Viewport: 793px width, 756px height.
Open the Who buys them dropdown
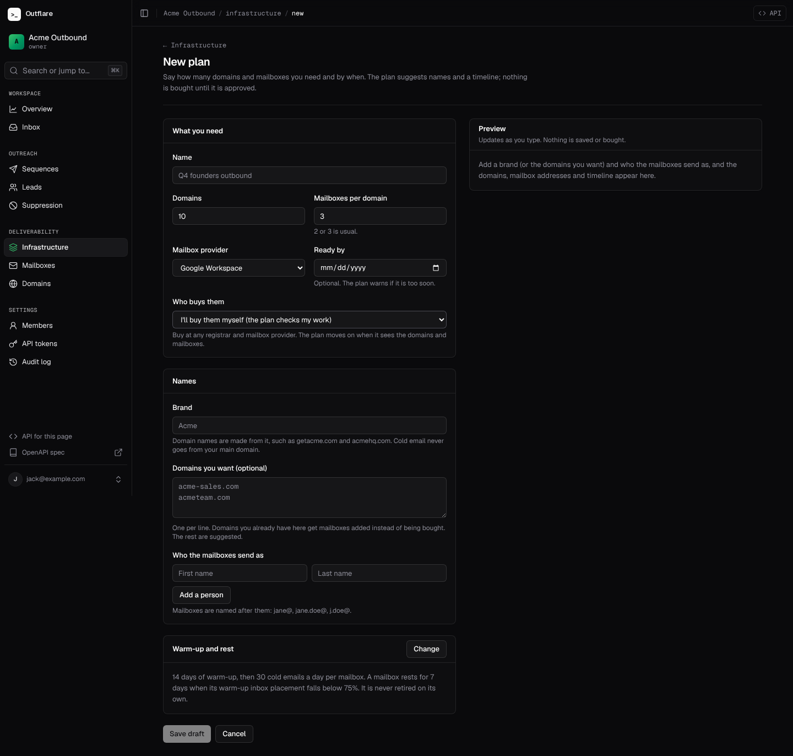pyautogui.click(x=309, y=320)
